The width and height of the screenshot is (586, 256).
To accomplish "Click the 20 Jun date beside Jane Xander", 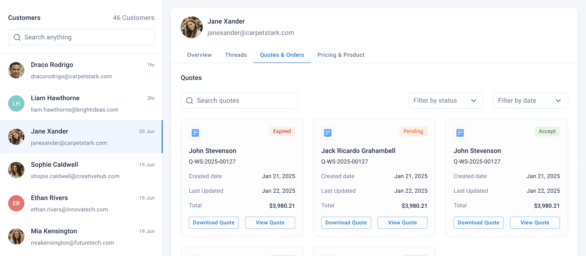I will click(147, 131).
